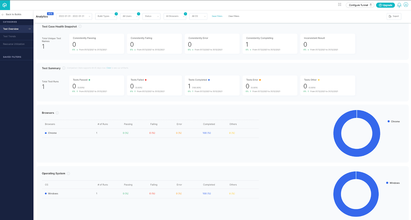Click info icon next to Test Summary
This screenshot has width=411, height=220.
[x=64, y=68]
